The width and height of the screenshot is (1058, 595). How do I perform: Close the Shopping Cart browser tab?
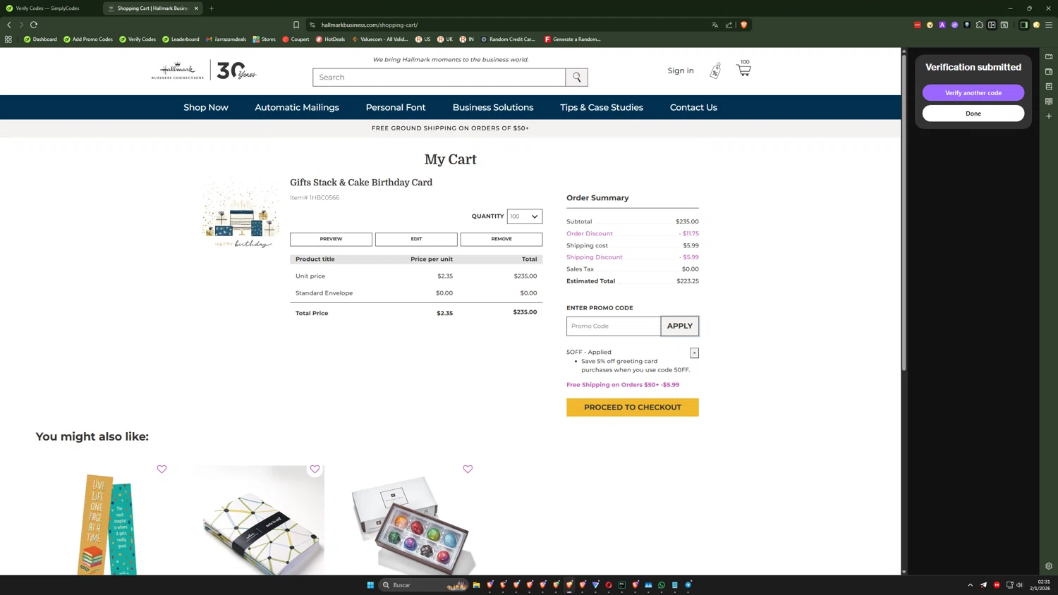coord(196,8)
